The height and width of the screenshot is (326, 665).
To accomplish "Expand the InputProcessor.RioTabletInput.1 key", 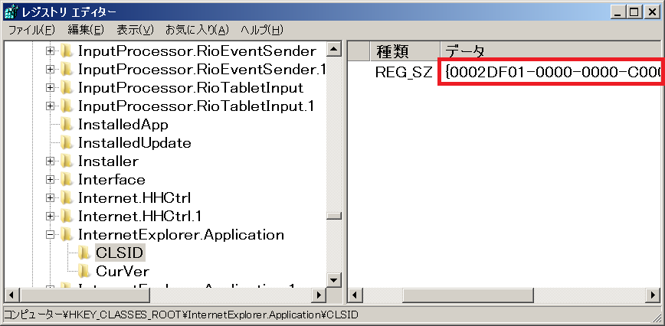I will coord(51,106).
